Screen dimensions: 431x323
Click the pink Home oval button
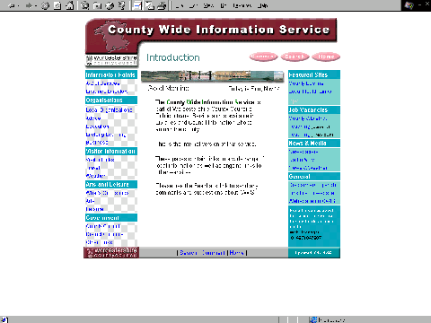[x=326, y=57]
